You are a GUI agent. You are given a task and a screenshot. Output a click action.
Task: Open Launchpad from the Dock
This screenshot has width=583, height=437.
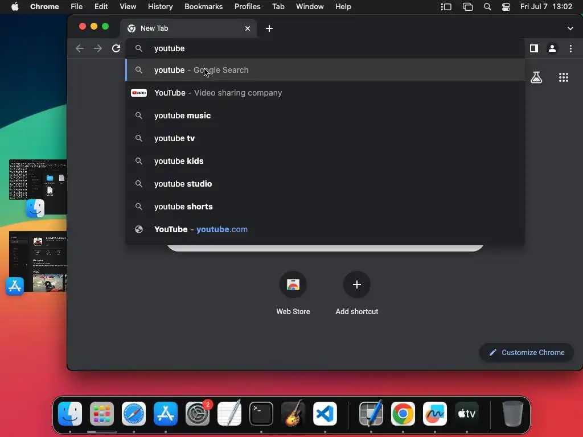(x=102, y=414)
